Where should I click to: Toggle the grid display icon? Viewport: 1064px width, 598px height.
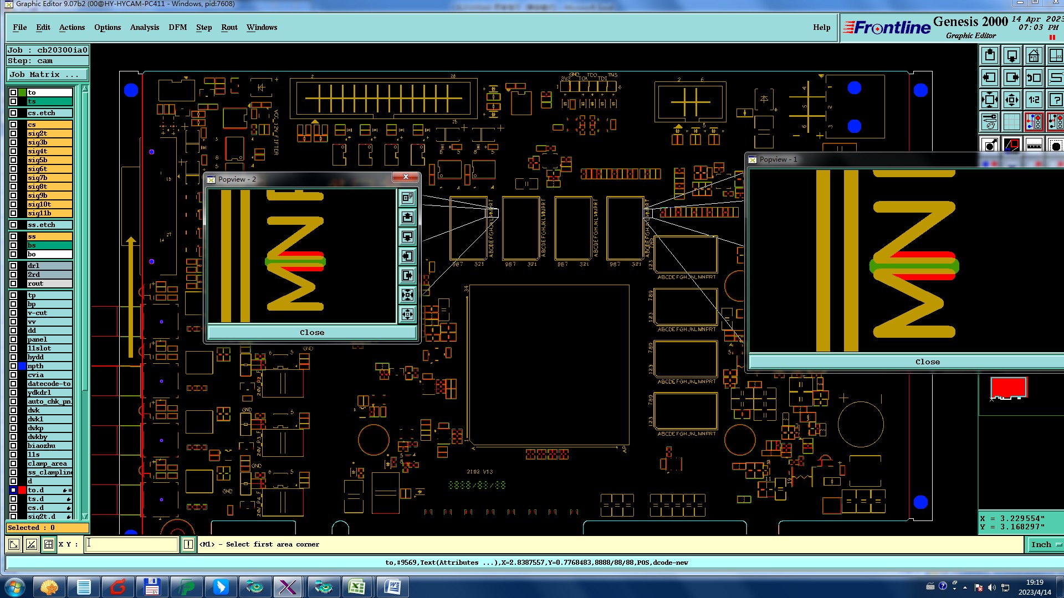pos(1012,122)
